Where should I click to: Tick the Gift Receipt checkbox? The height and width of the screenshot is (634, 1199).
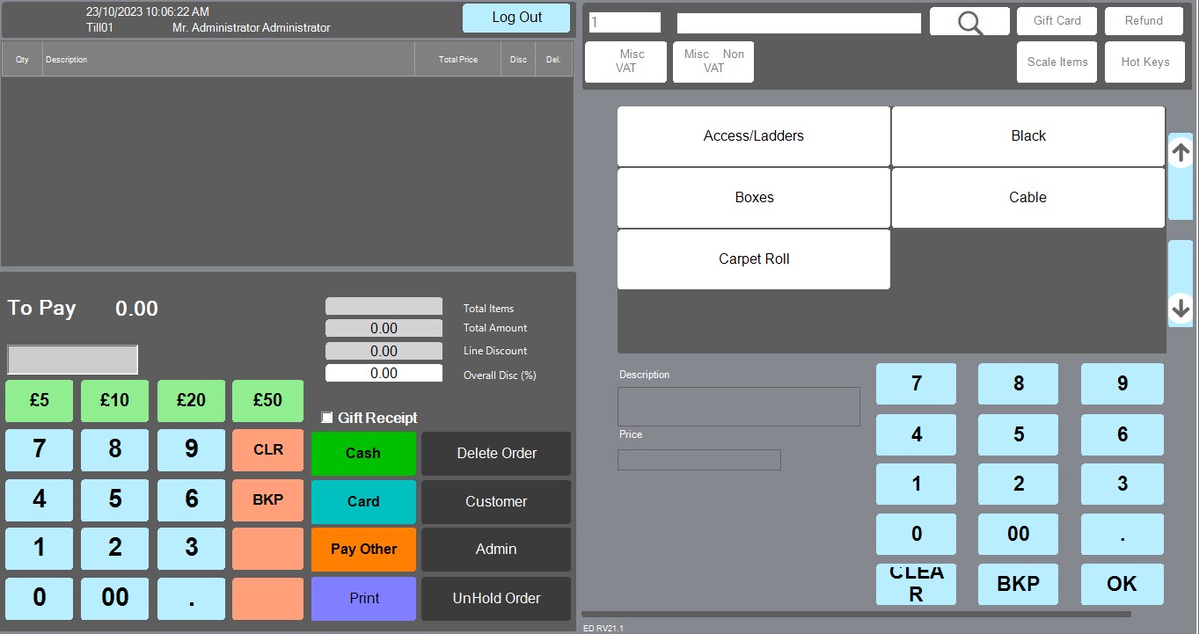[327, 418]
